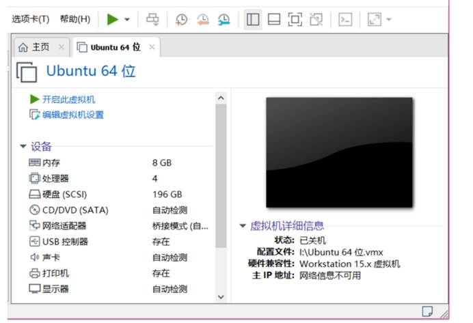Click the 已关机 status text
This screenshot has height=323, width=473.
pyautogui.click(x=312, y=240)
